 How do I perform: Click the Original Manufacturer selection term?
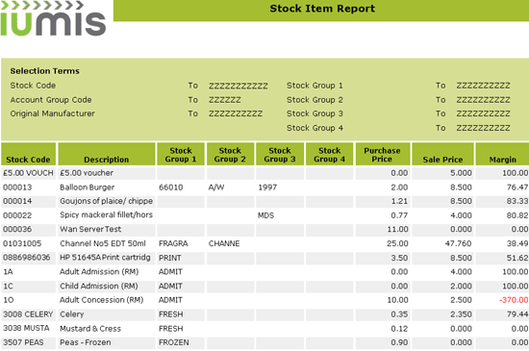[x=52, y=113]
